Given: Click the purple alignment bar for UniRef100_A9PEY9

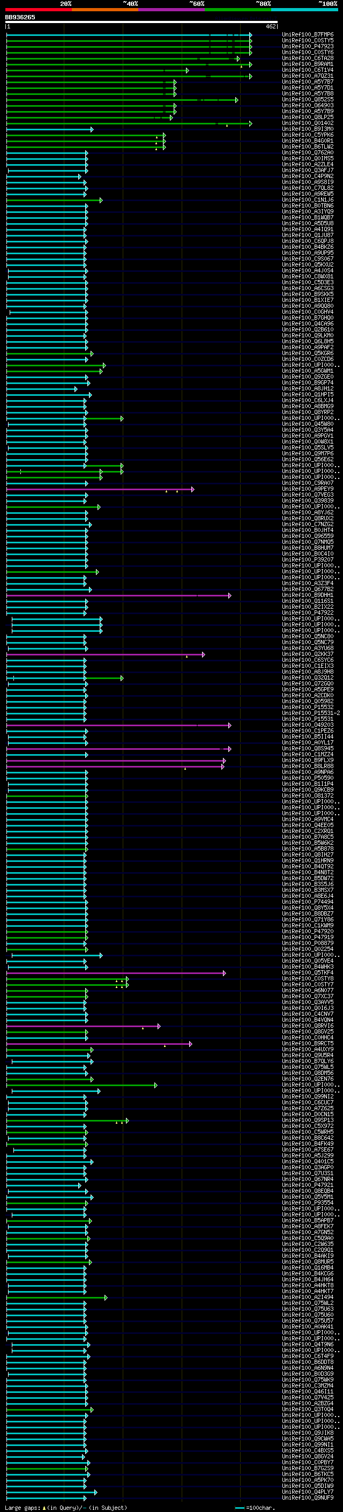Looking at the screenshot, I should coord(100,489).
